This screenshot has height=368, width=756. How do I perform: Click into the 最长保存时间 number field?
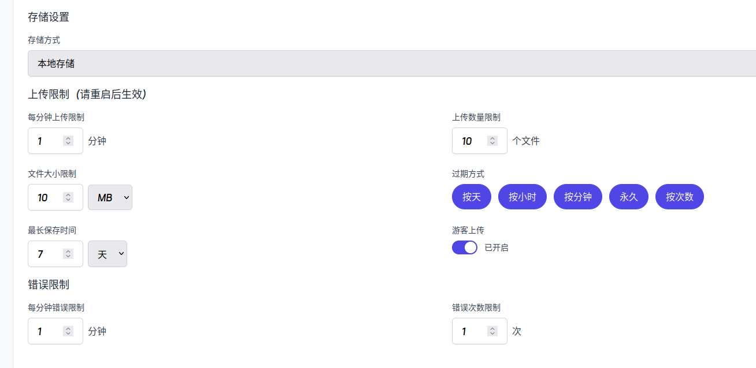coord(55,254)
